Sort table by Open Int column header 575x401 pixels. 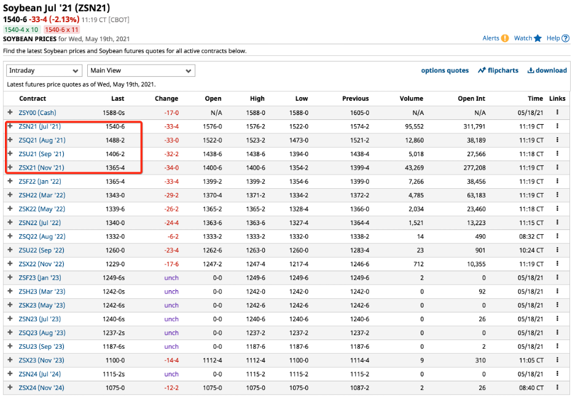pos(472,98)
